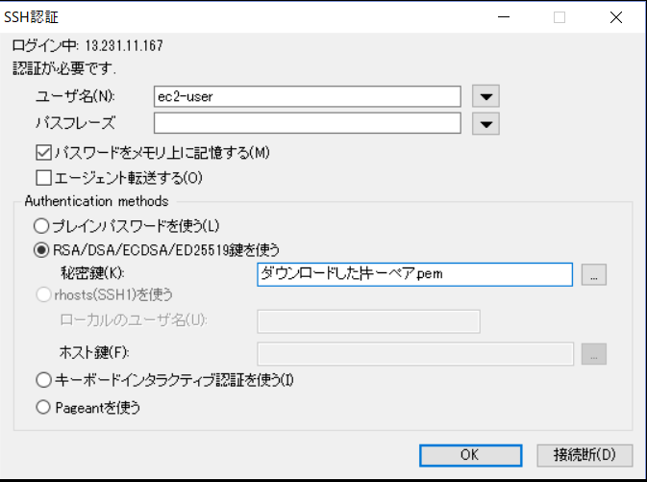This screenshot has width=647, height=482.
Task: Open the dropdown next to the passphrase field
Action: point(486,124)
